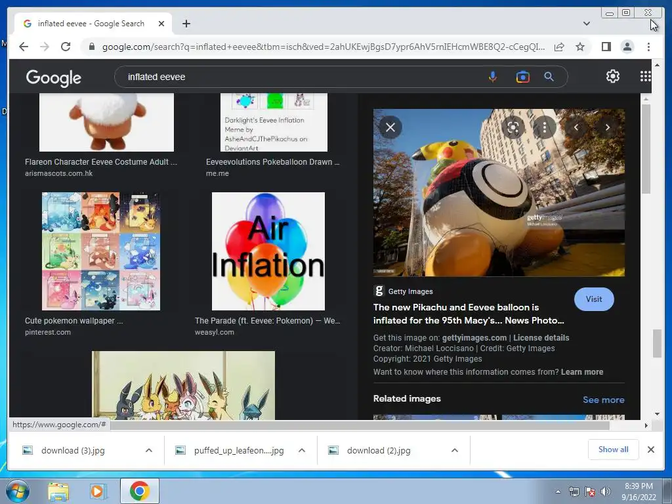Bookmark this tab with star icon
Screen dimensions: 672x504
coord(580,47)
